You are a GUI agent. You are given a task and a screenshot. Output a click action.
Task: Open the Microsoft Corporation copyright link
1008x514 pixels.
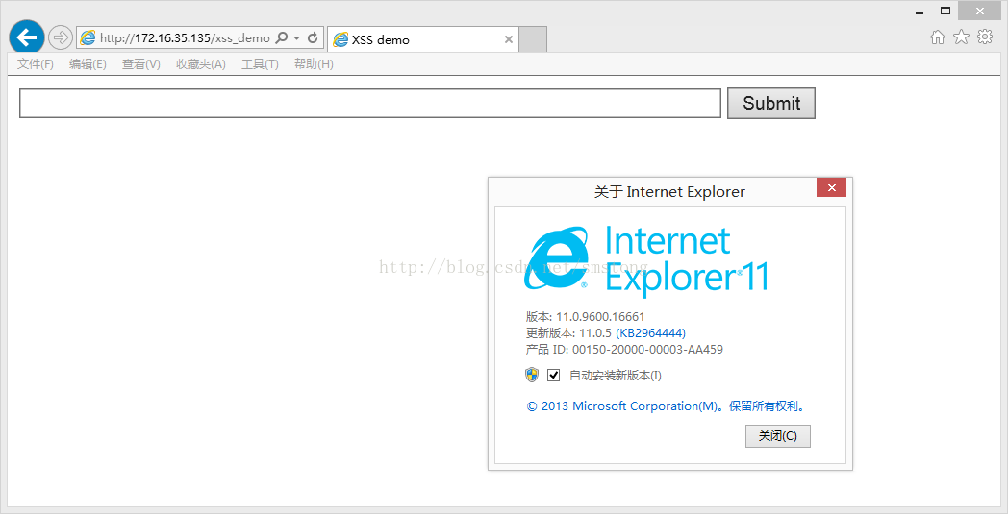click(x=667, y=406)
